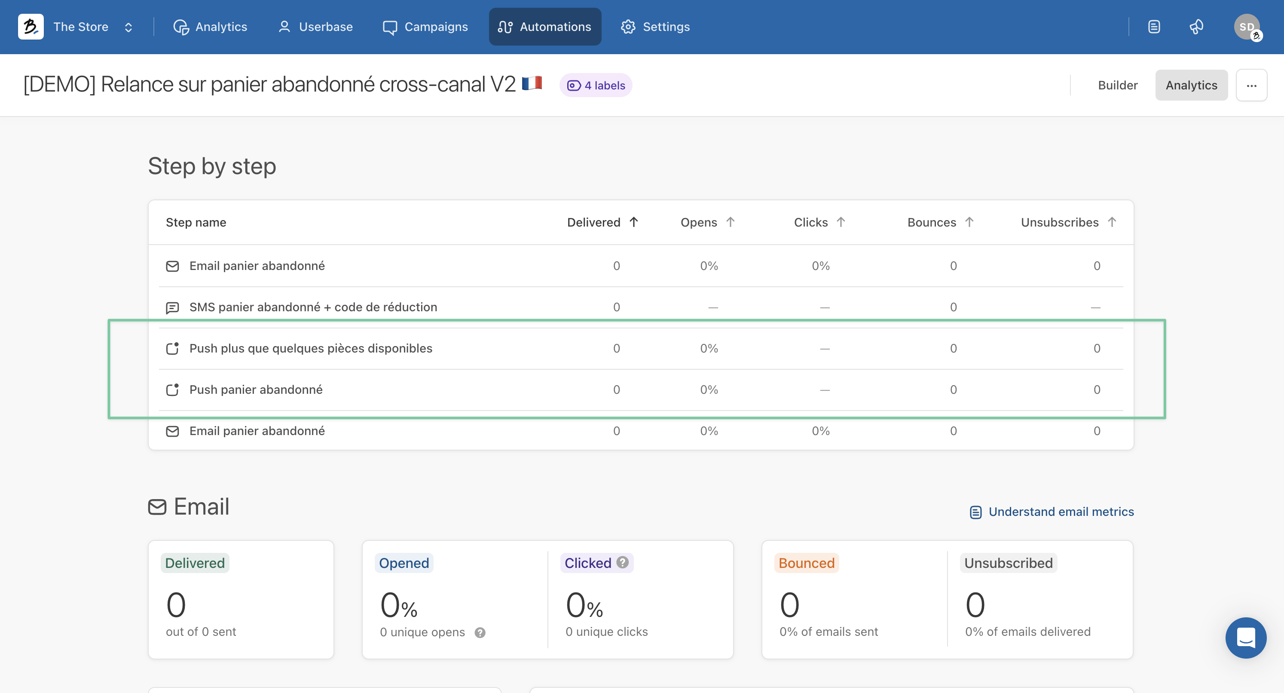The width and height of the screenshot is (1284, 693).
Task: Select the Analytics view tab
Action: 1191,85
